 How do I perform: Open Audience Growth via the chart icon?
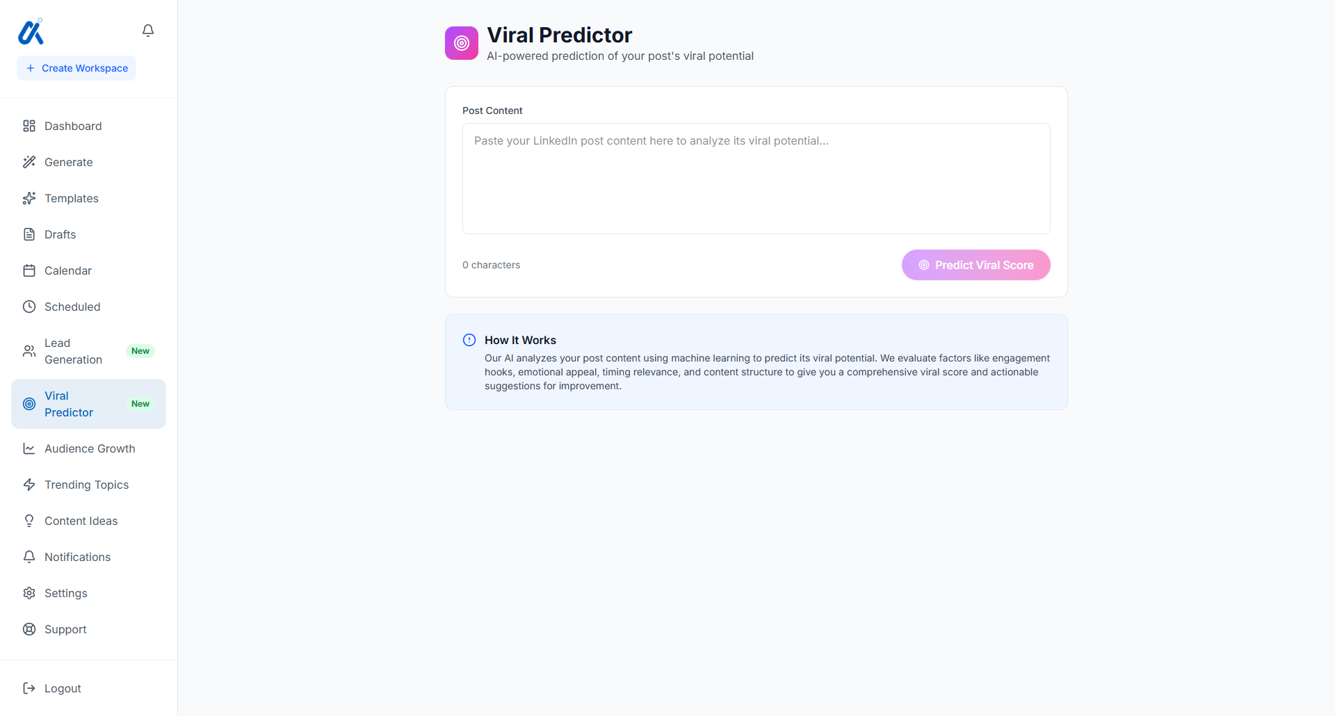point(29,448)
